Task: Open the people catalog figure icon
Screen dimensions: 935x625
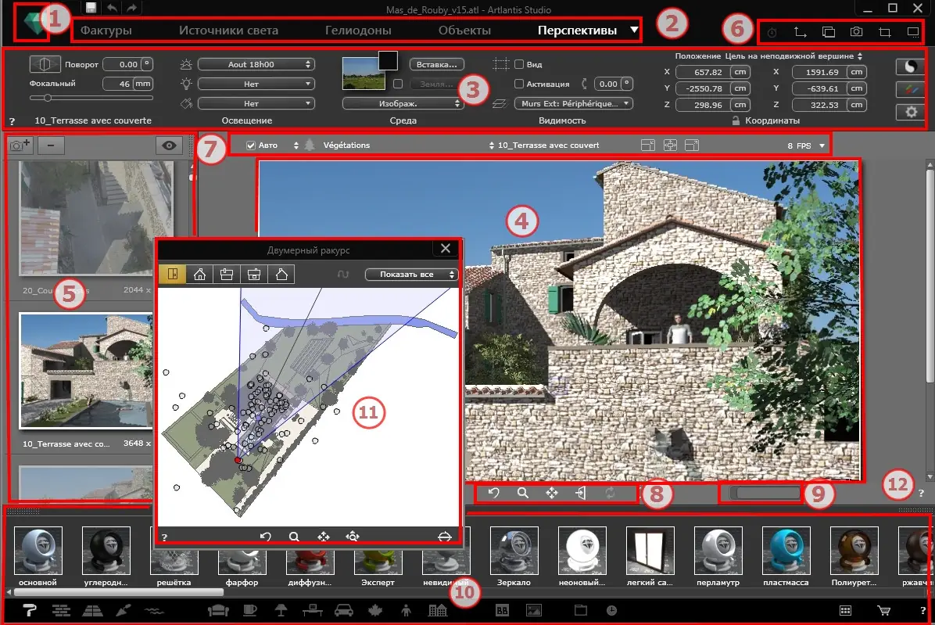Action: click(406, 610)
